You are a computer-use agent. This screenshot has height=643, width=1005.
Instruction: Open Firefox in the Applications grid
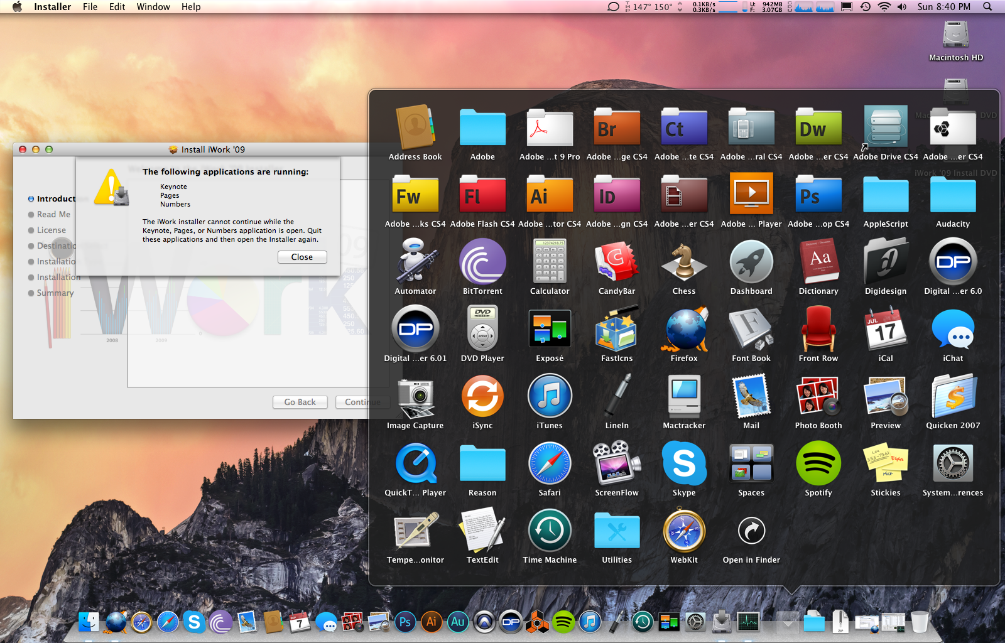click(x=684, y=328)
